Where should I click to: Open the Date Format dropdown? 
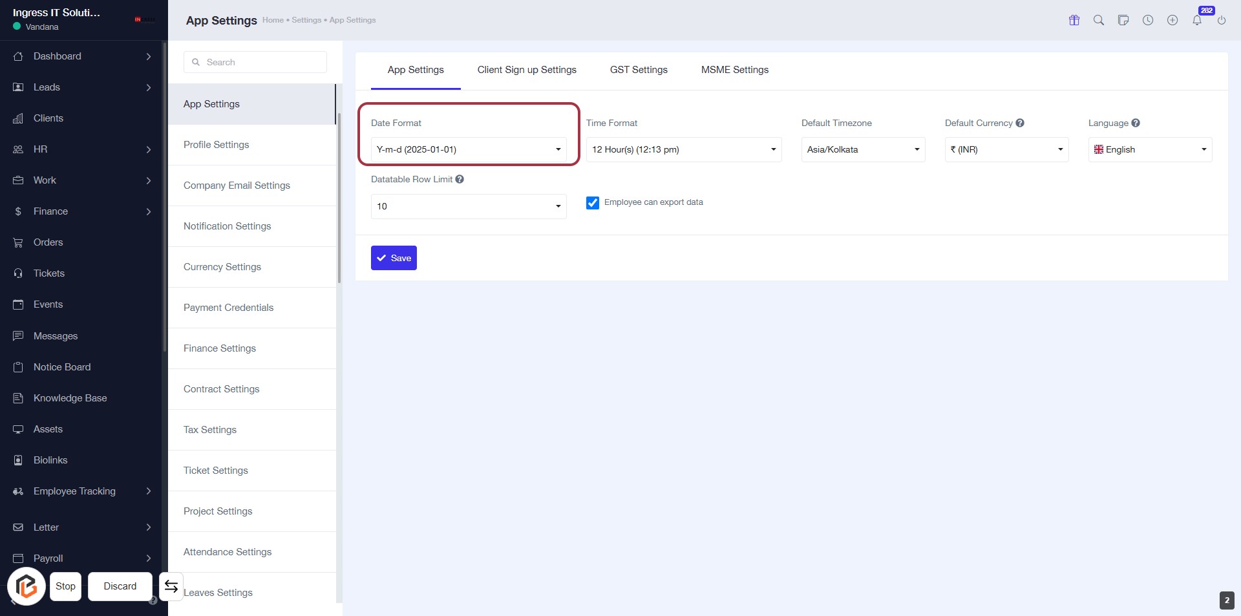pyautogui.click(x=469, y=149)
